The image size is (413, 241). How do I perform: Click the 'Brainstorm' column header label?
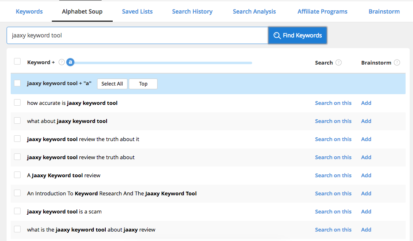pyautogui.click(x=376, y=63)
